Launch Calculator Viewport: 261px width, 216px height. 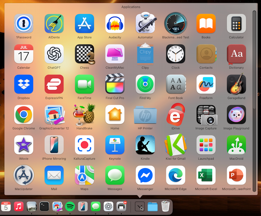(236, 23)
